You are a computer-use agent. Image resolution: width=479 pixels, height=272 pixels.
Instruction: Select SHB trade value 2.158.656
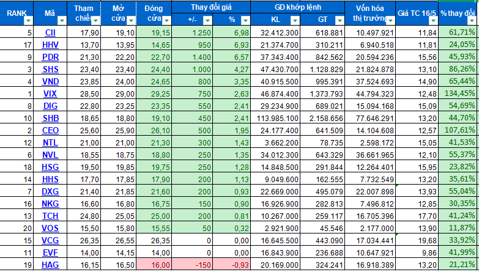tap(322, 118)
